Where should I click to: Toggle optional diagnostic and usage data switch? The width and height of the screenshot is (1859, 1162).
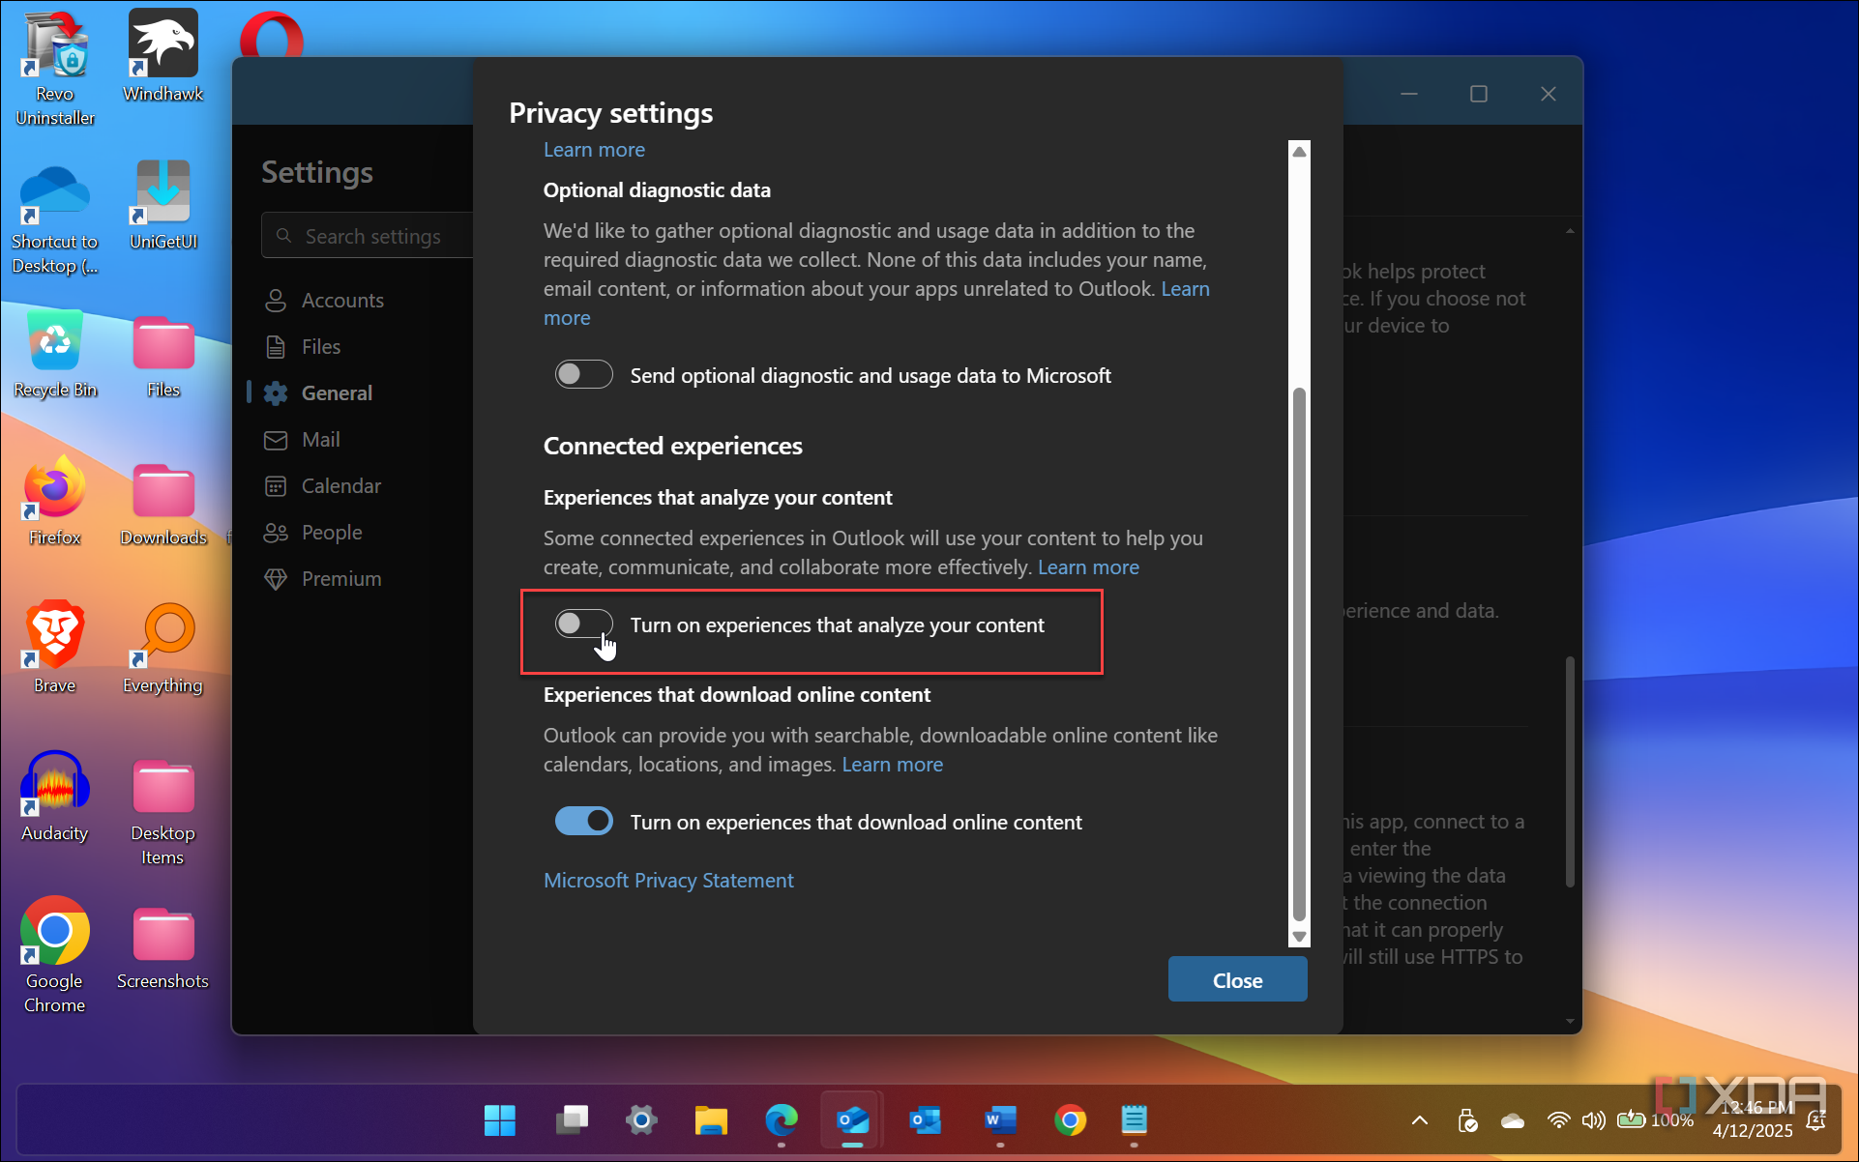[583, 374]
